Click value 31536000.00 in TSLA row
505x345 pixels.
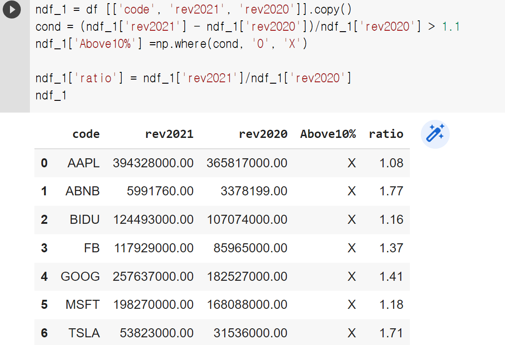[x=250, y=333]
